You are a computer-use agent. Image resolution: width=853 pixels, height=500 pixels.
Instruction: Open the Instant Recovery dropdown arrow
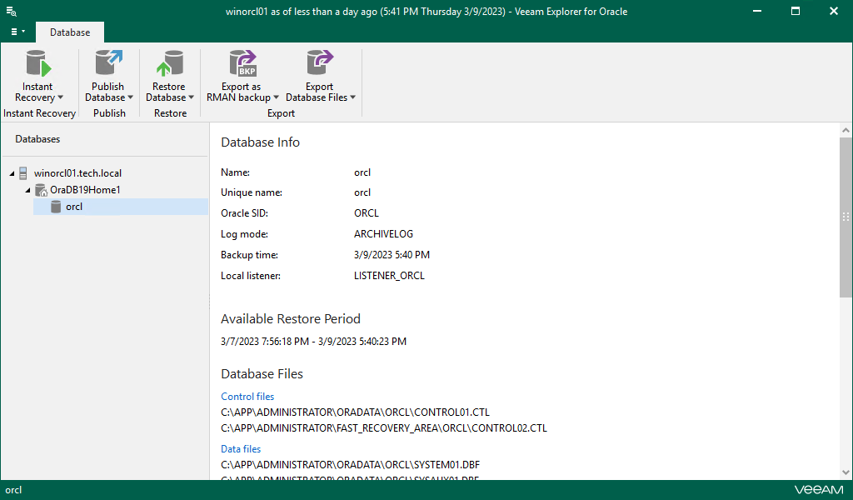coord(60,98)
